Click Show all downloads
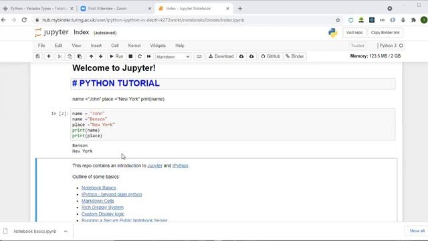This screenshot has height=241, width=428. [x=417, y=231]
